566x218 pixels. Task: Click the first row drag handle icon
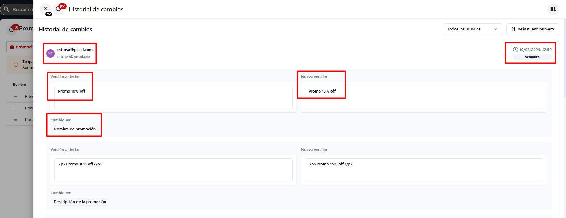[15, 97]
